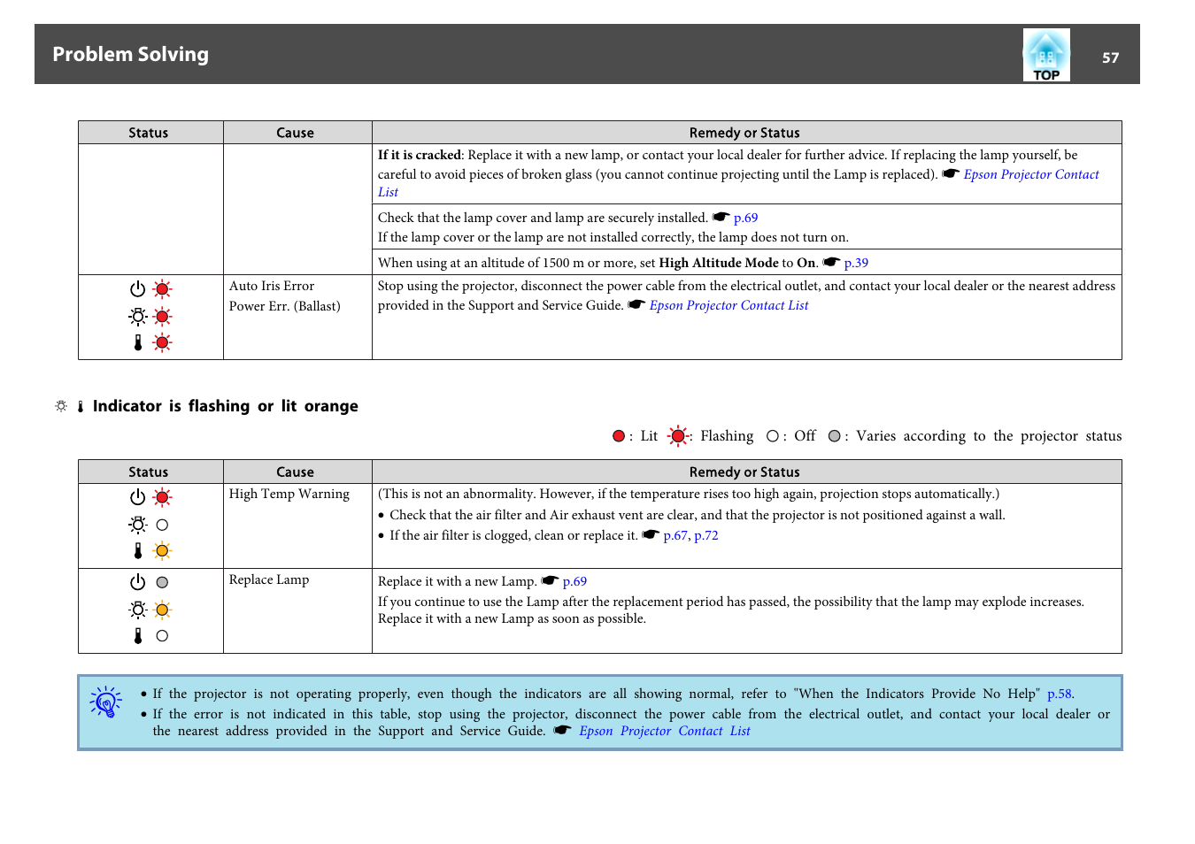Select the Problem Solving header title
Screen dimensions: 1195x844
[130, 54]
